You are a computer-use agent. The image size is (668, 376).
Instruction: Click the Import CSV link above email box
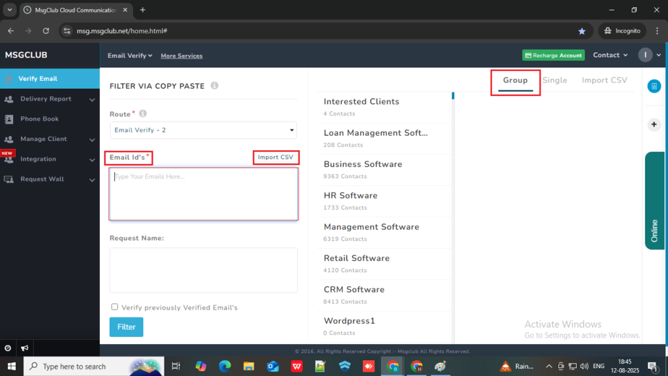point(275,157)
